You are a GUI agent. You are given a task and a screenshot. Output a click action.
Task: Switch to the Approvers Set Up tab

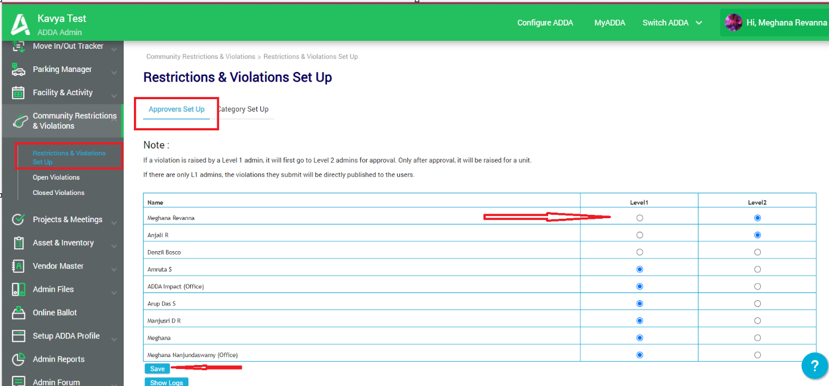point(176,109)
